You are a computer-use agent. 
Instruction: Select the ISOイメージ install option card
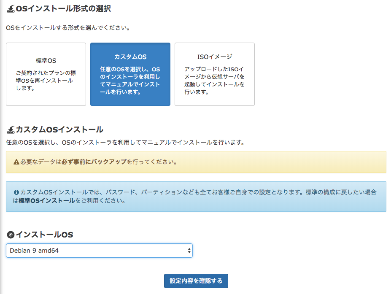click(214, 74)
